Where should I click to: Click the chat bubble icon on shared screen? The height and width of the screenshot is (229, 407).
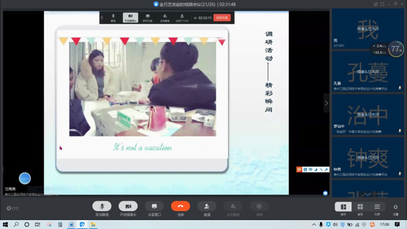pos(325,193)
